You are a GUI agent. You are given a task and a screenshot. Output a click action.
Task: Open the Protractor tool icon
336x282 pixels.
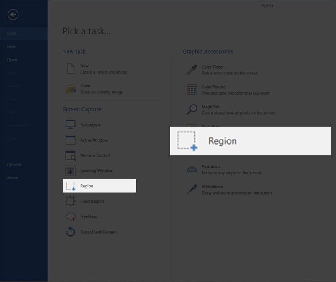(192, 169)
